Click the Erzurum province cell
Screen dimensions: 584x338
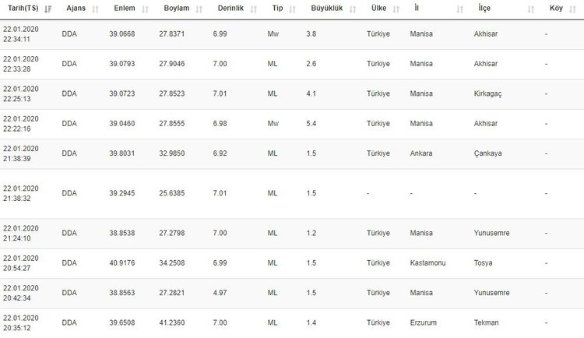[x=423, y=322]
